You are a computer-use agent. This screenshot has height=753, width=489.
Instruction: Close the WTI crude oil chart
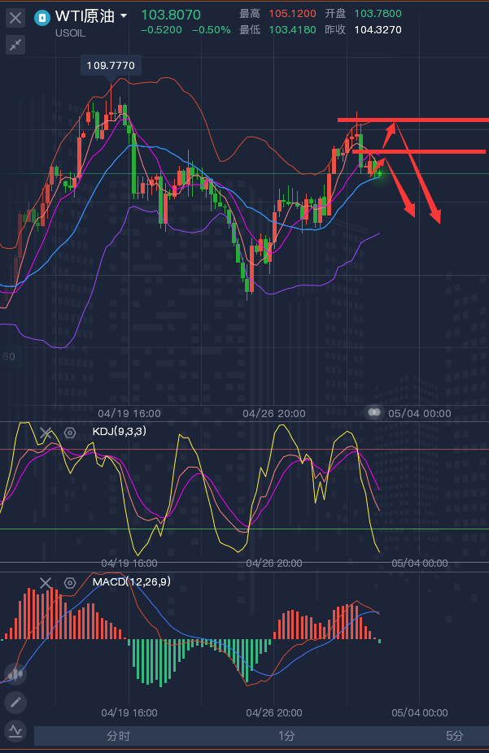15,16
